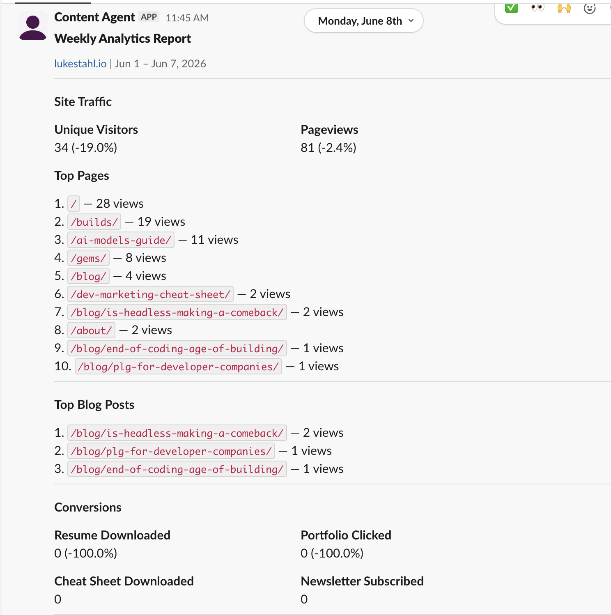Click the /dev-marketing-cheat-sheet/ page path
The width and height of the screenshot is (611, 615).
coord(151,294)
